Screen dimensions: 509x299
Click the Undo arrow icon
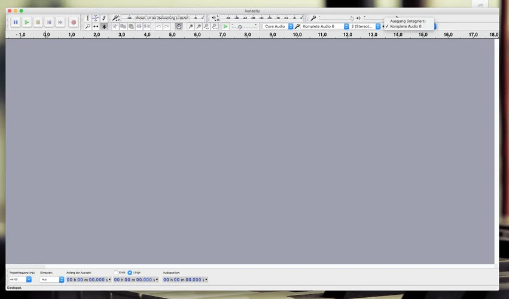(x=159, y=26)
